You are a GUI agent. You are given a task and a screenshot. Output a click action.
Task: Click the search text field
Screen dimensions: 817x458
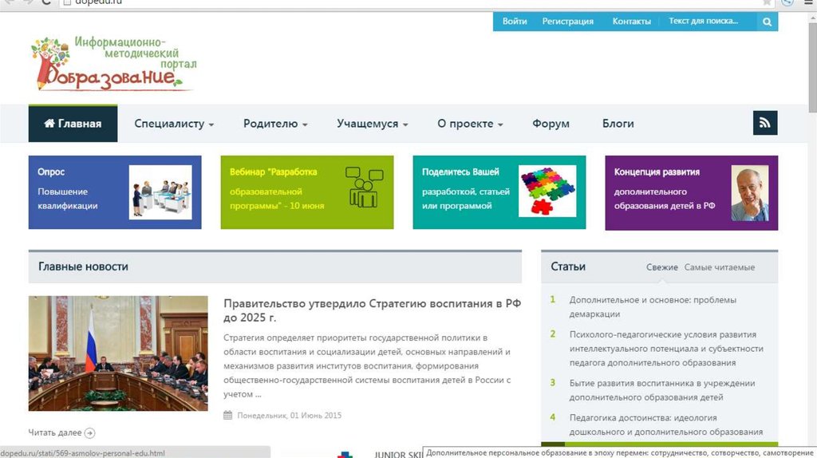tap(708, 22)
